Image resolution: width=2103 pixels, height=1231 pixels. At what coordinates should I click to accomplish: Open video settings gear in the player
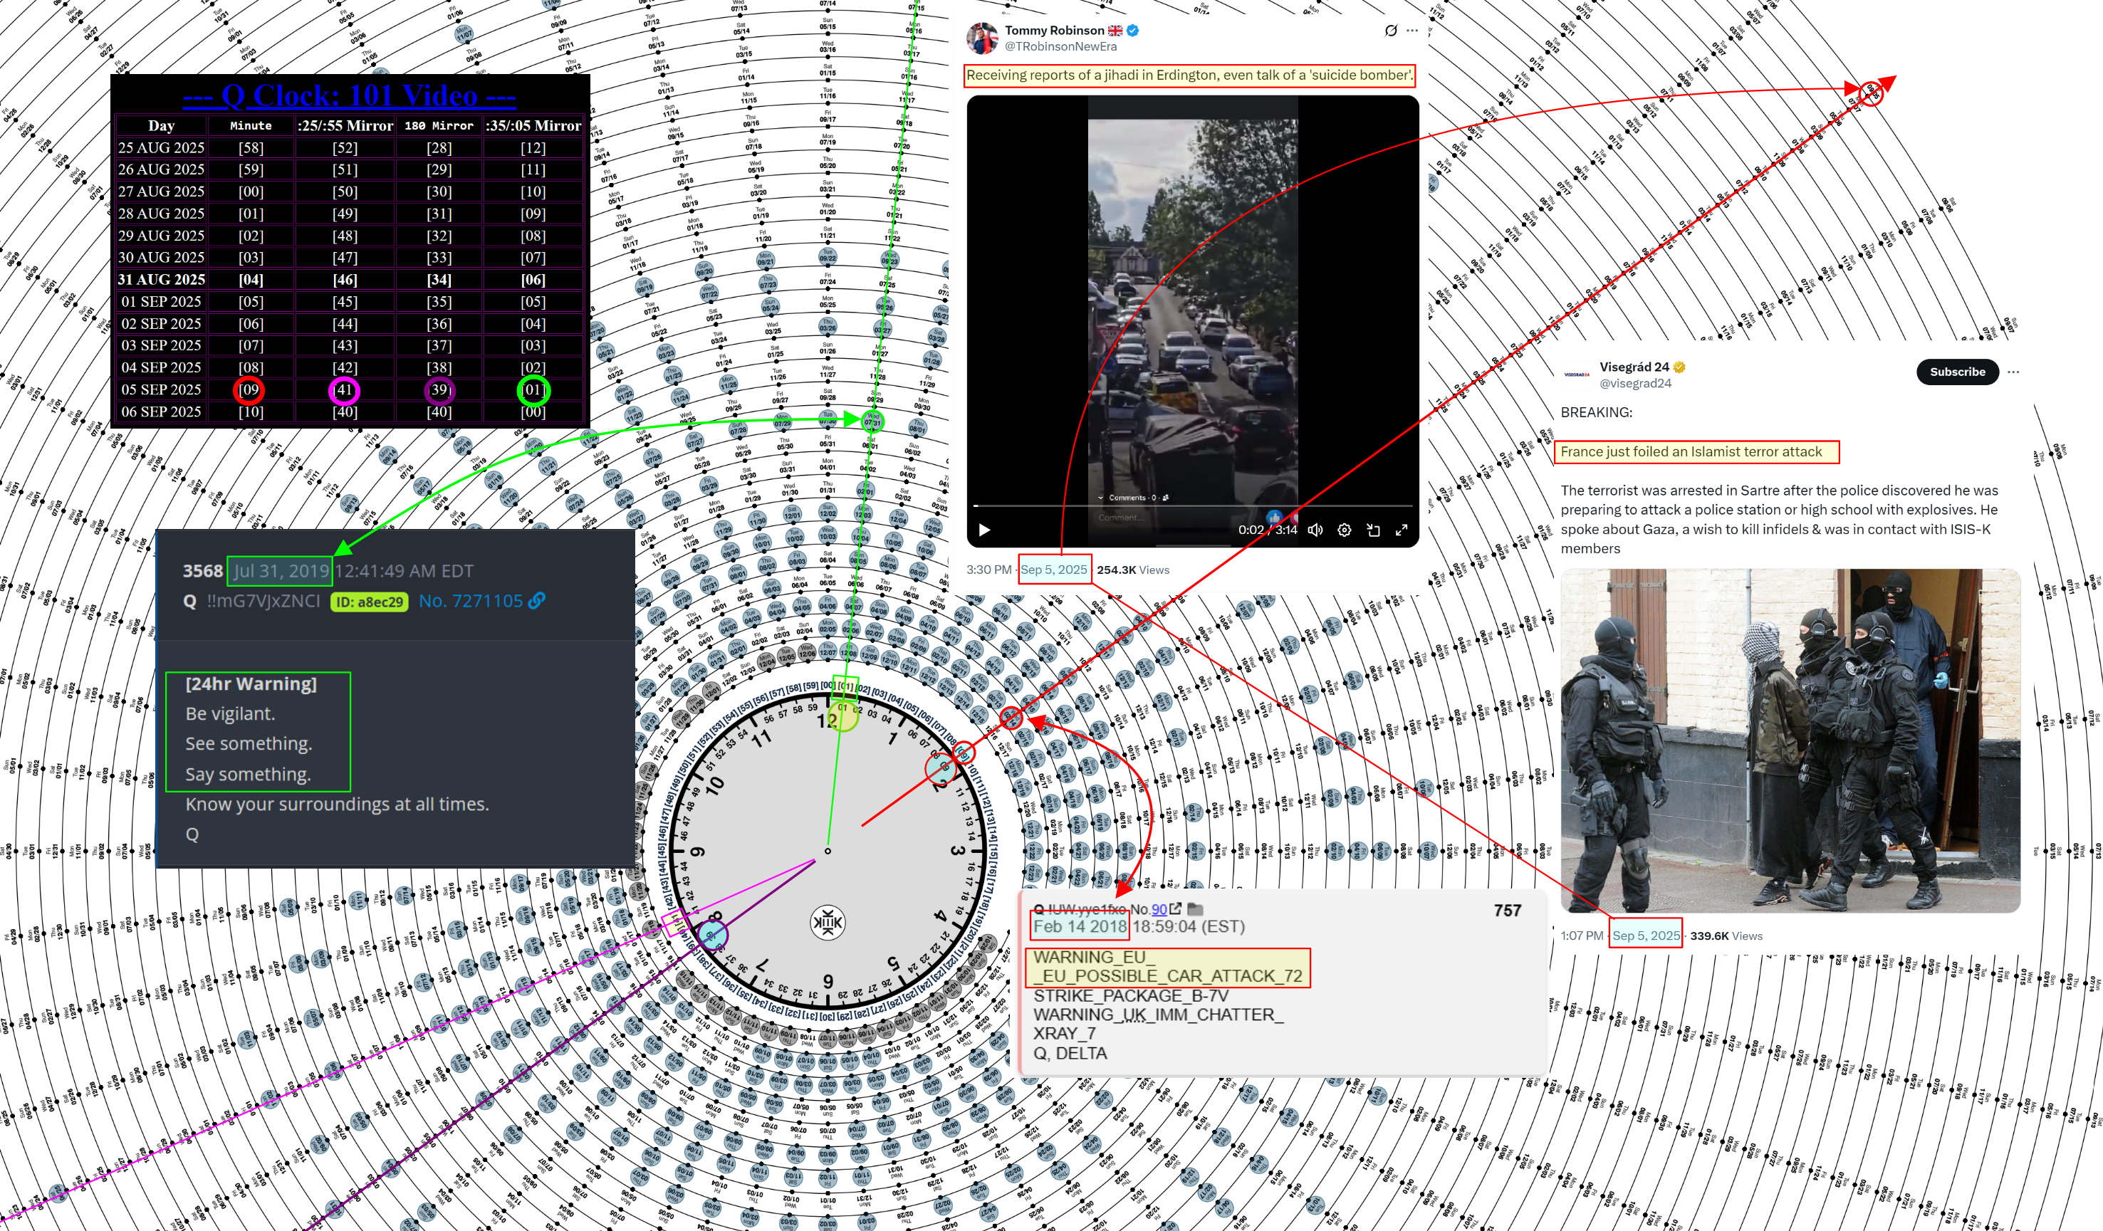(x=1345, y=530)
